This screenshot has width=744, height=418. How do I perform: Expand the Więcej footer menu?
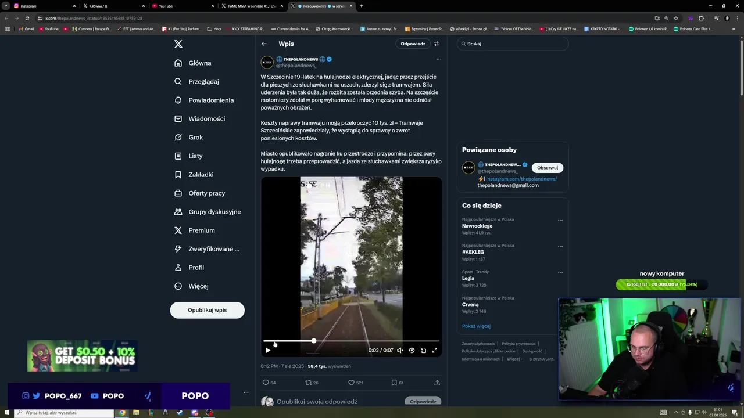click(515, 359)
